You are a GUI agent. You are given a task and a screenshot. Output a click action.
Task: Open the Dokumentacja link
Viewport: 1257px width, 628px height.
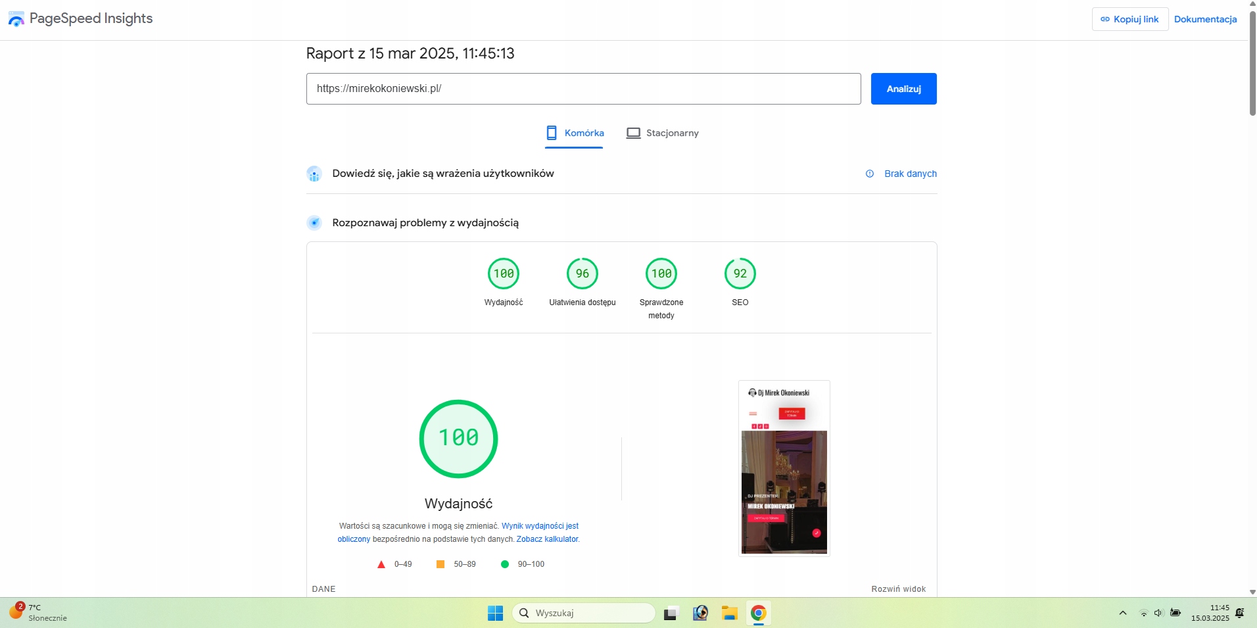coord(1206,19)
